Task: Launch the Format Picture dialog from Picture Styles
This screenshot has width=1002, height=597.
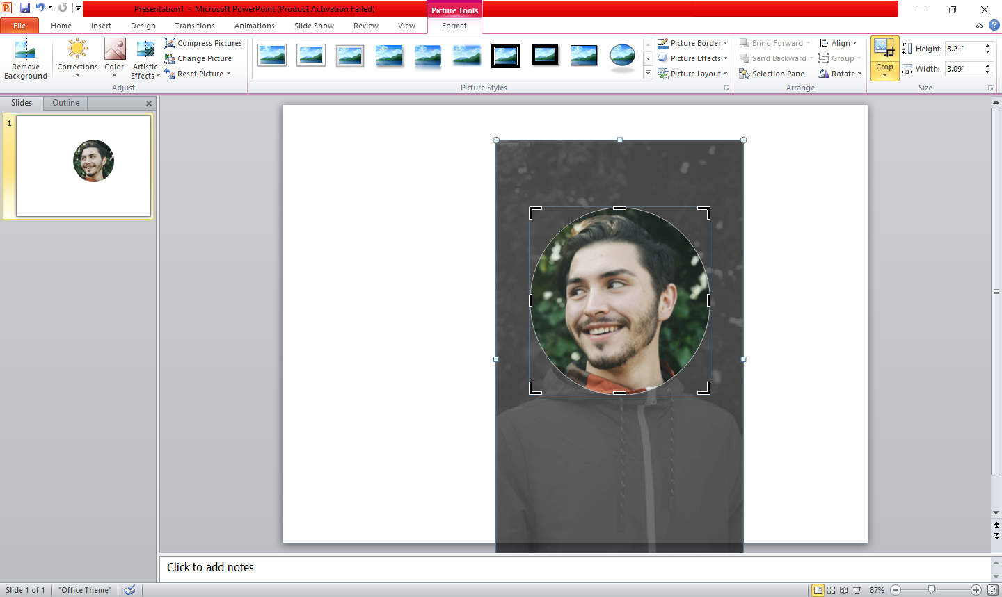Action: [727, 88]
